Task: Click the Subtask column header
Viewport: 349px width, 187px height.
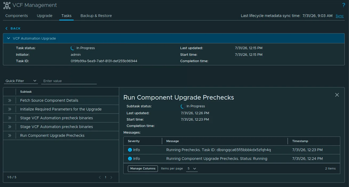Action: tap(26, 92)
